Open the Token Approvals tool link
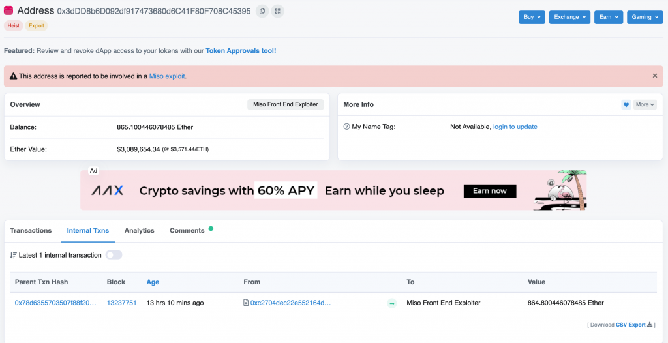 (241, 51)
